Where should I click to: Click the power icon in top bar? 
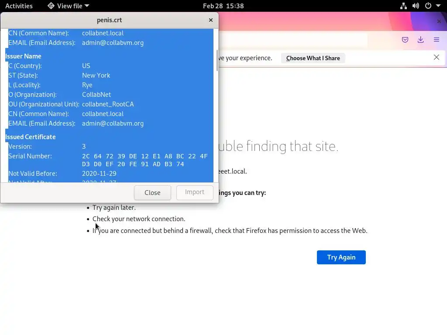[428, 6]
